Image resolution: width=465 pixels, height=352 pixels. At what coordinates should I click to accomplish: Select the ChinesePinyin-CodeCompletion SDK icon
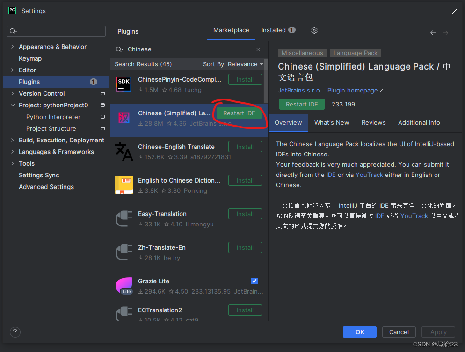[124, 84]
